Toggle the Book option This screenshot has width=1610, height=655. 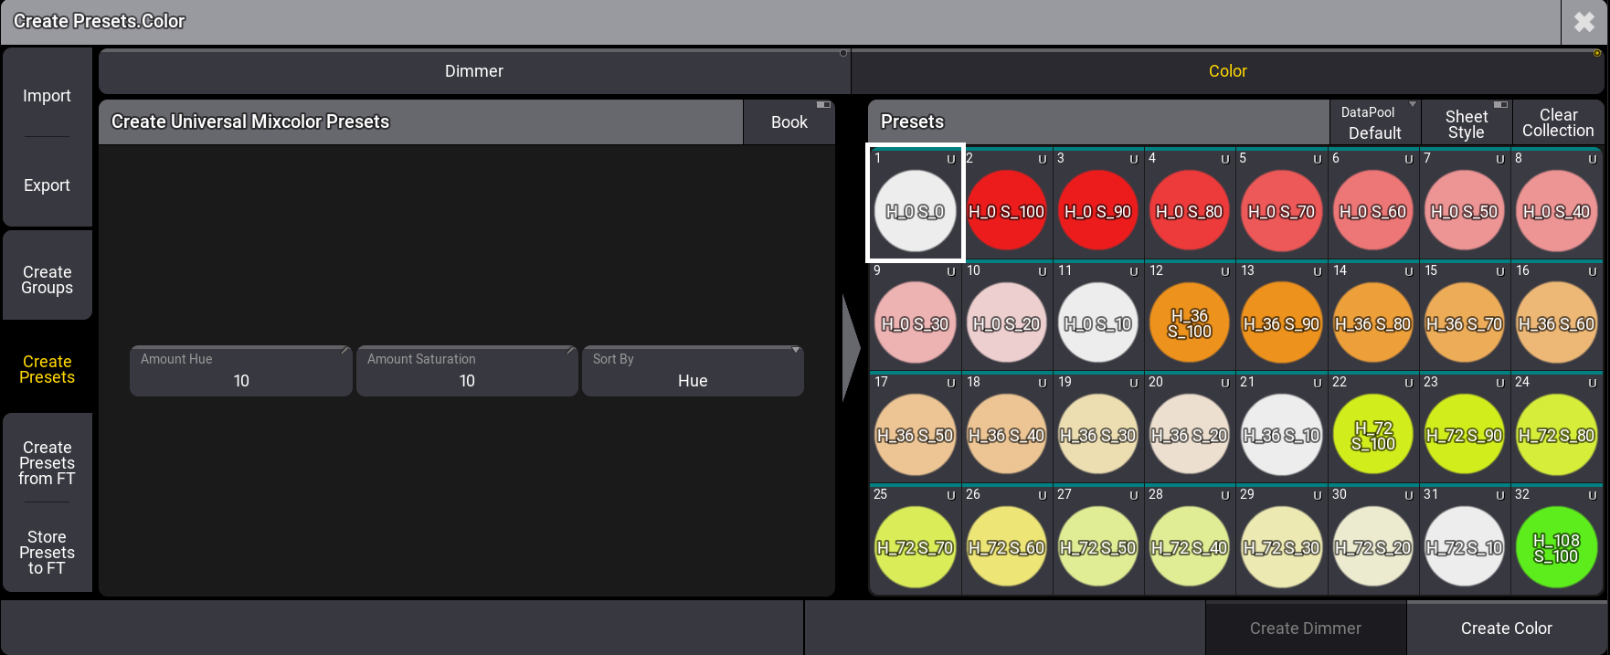point(789,122)
